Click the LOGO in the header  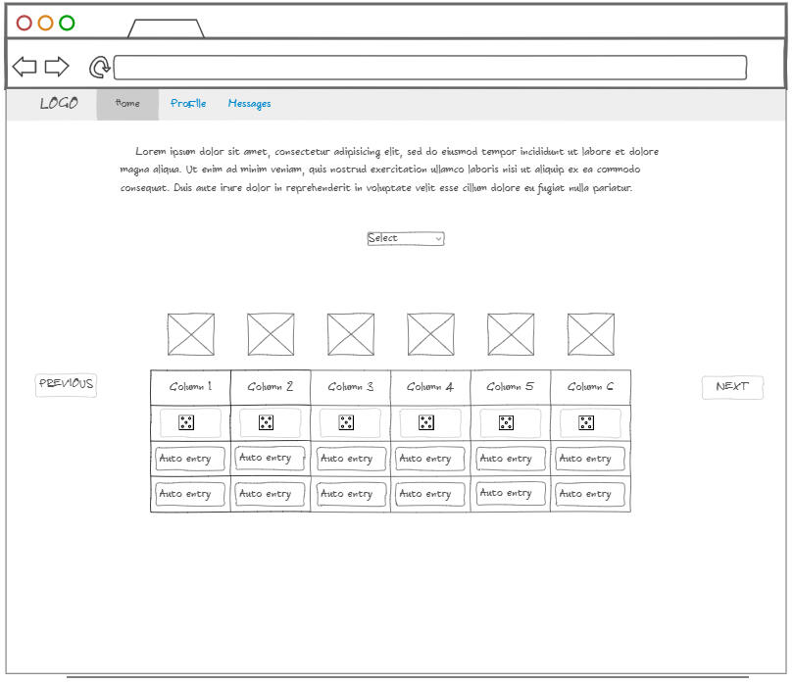(58, 103)
